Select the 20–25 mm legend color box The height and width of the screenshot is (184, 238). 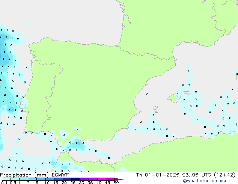(67, 179)
